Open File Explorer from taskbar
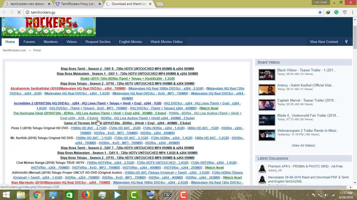 tap(21, 195)
